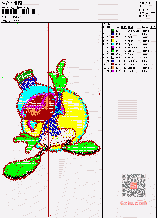Click the stitch count 11308
The height and width of the screenshot is (218, 157).
[x=149, y=3]
